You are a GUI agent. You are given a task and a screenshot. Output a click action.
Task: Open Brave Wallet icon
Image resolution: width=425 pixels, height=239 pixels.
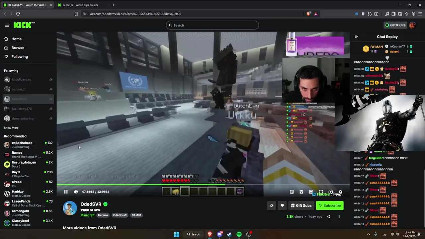coord(400,14)
